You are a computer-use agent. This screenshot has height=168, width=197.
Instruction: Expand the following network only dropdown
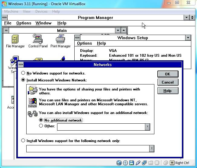click(152, 149)
